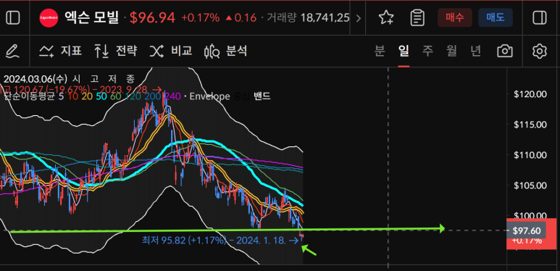Screen dimensions: 560x271
Task: Add stock to favorites star icon
Action: [x=386, y=17]
